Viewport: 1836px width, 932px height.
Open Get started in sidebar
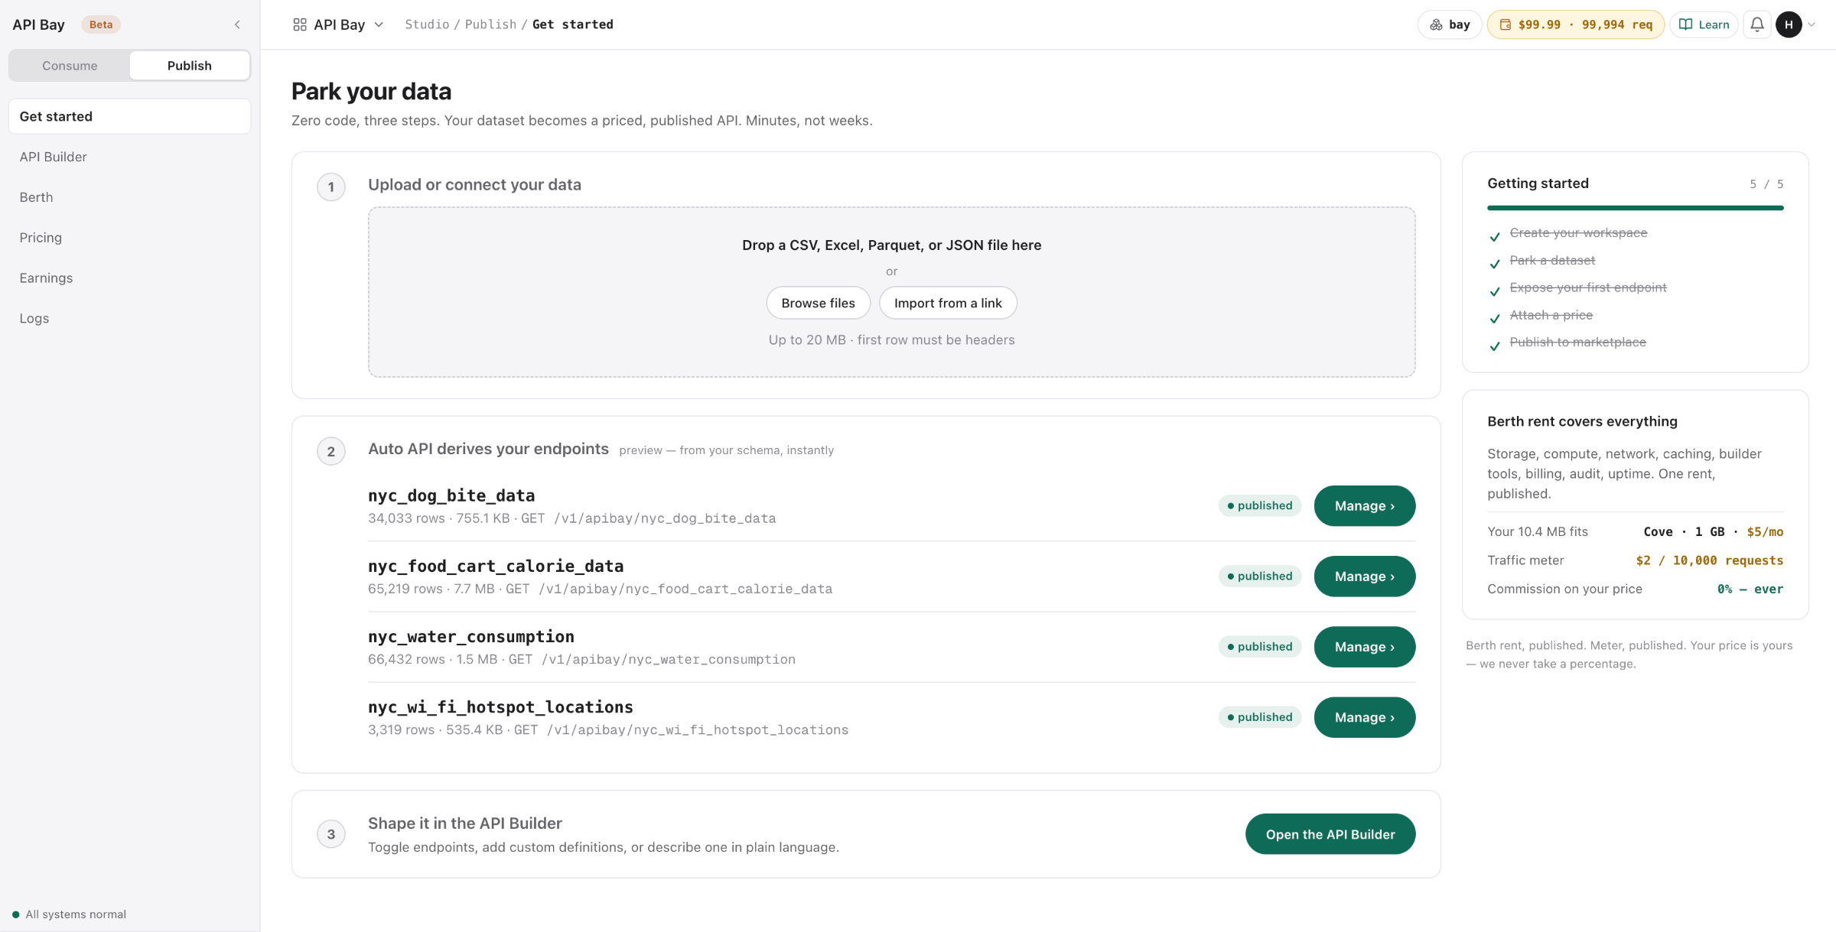129,116
